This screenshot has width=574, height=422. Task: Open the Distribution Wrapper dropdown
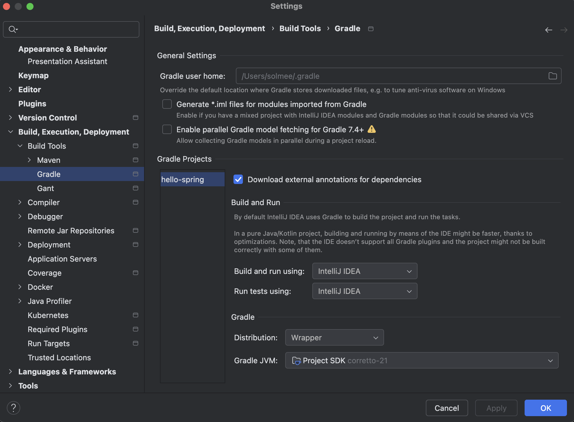point(334,337)
